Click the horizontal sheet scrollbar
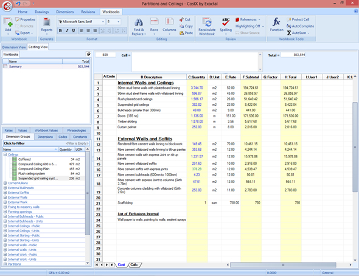The width and height of the screenshot is (359, 276). click(x=283, y=265)
